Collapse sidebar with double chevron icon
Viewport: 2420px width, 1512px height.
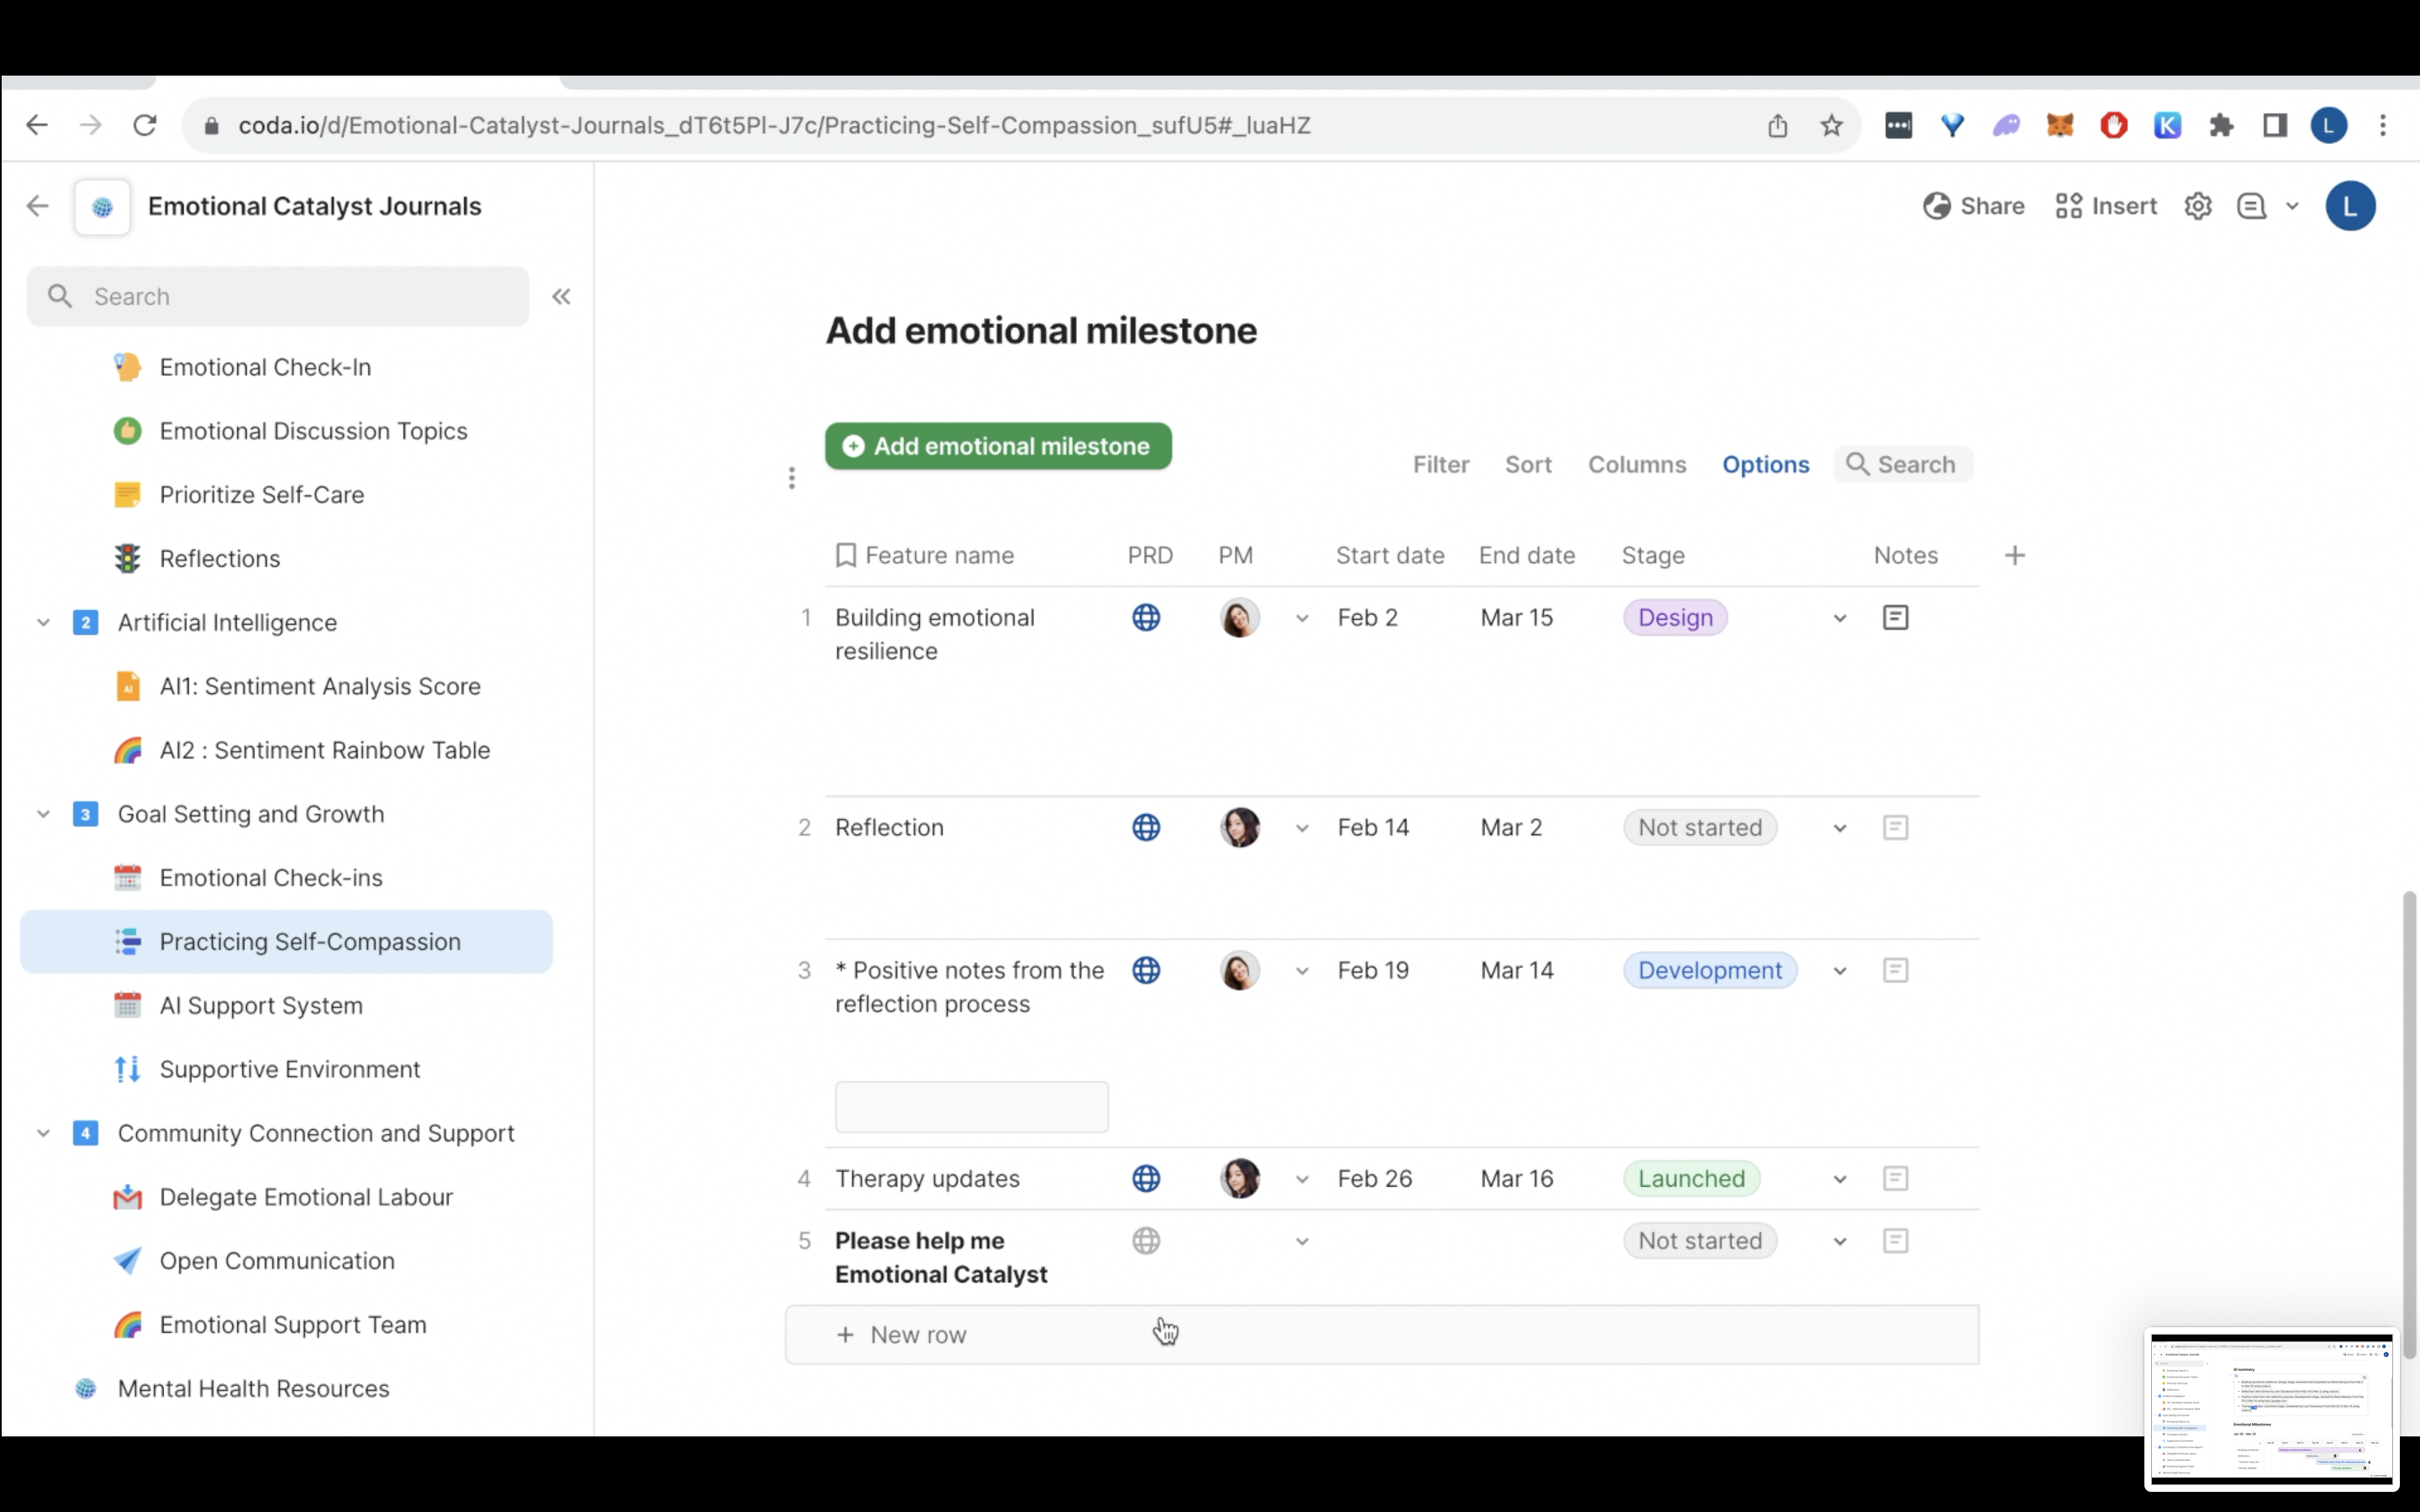click(561, 297)
